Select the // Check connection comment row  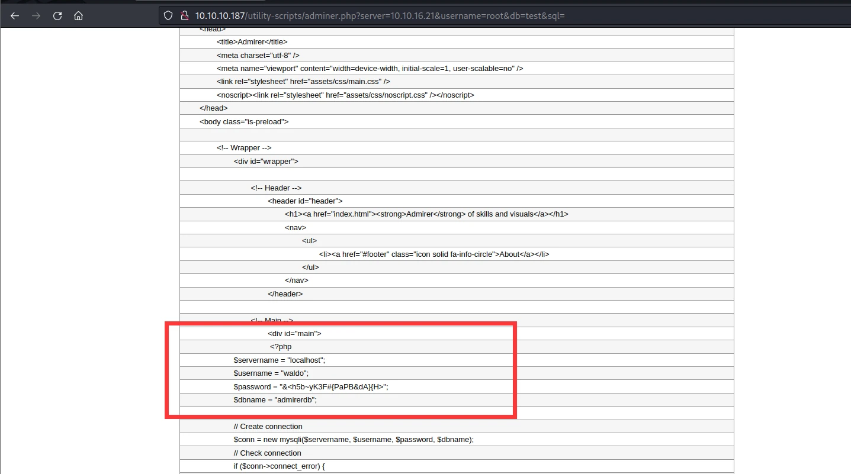457,453
